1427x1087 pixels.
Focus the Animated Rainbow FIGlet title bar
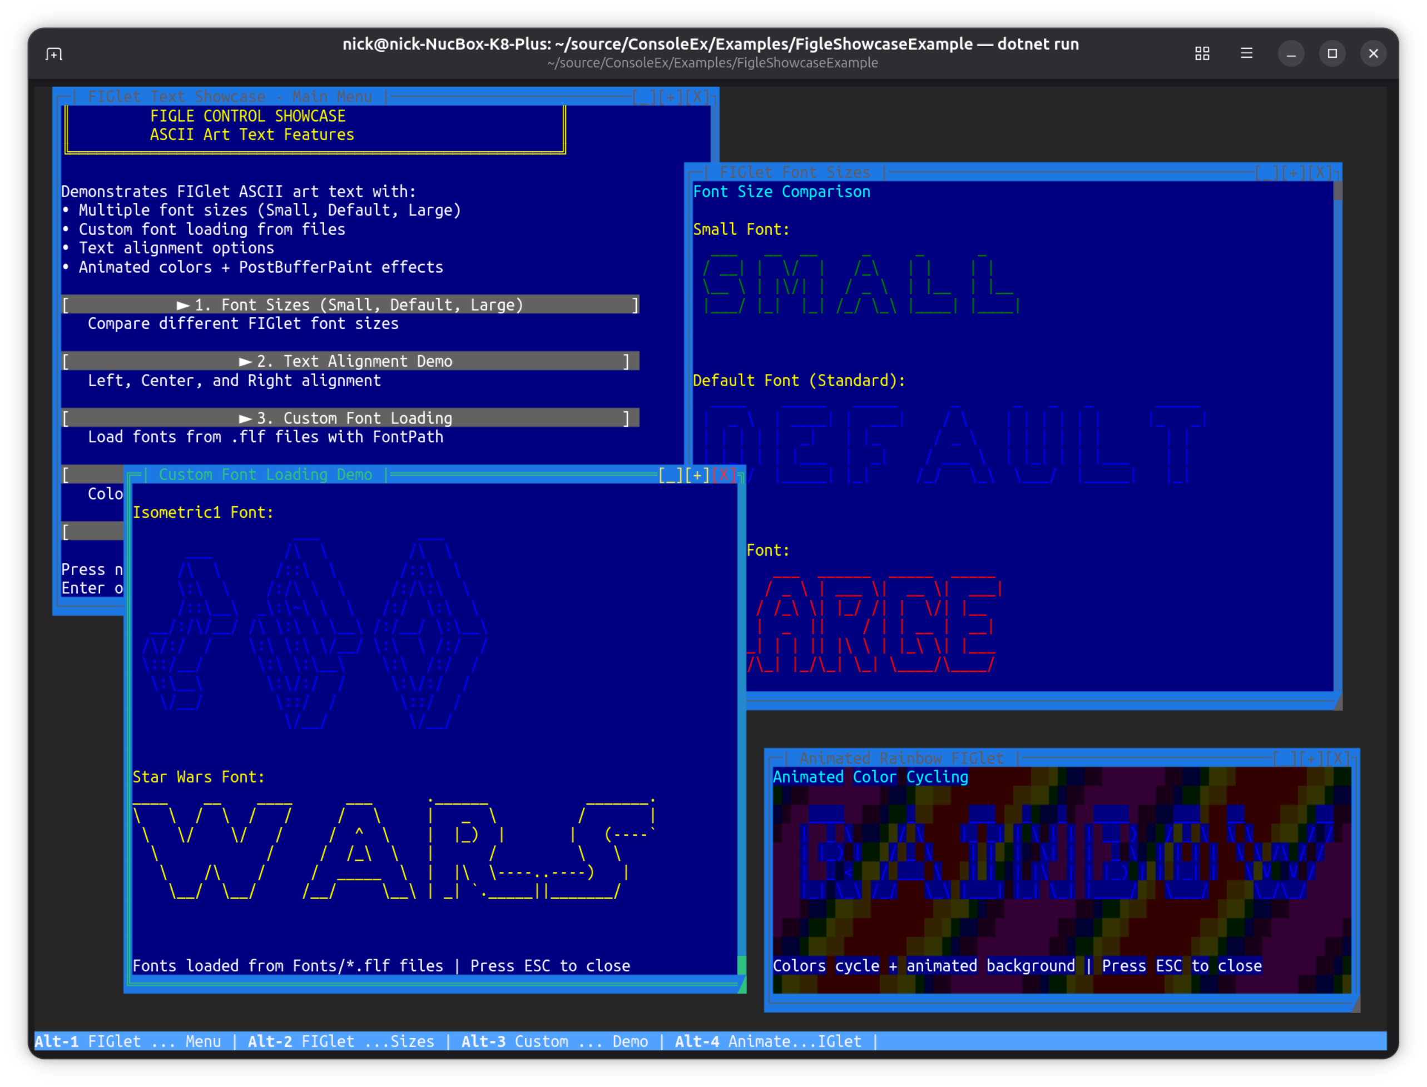[x=900, y=759]
